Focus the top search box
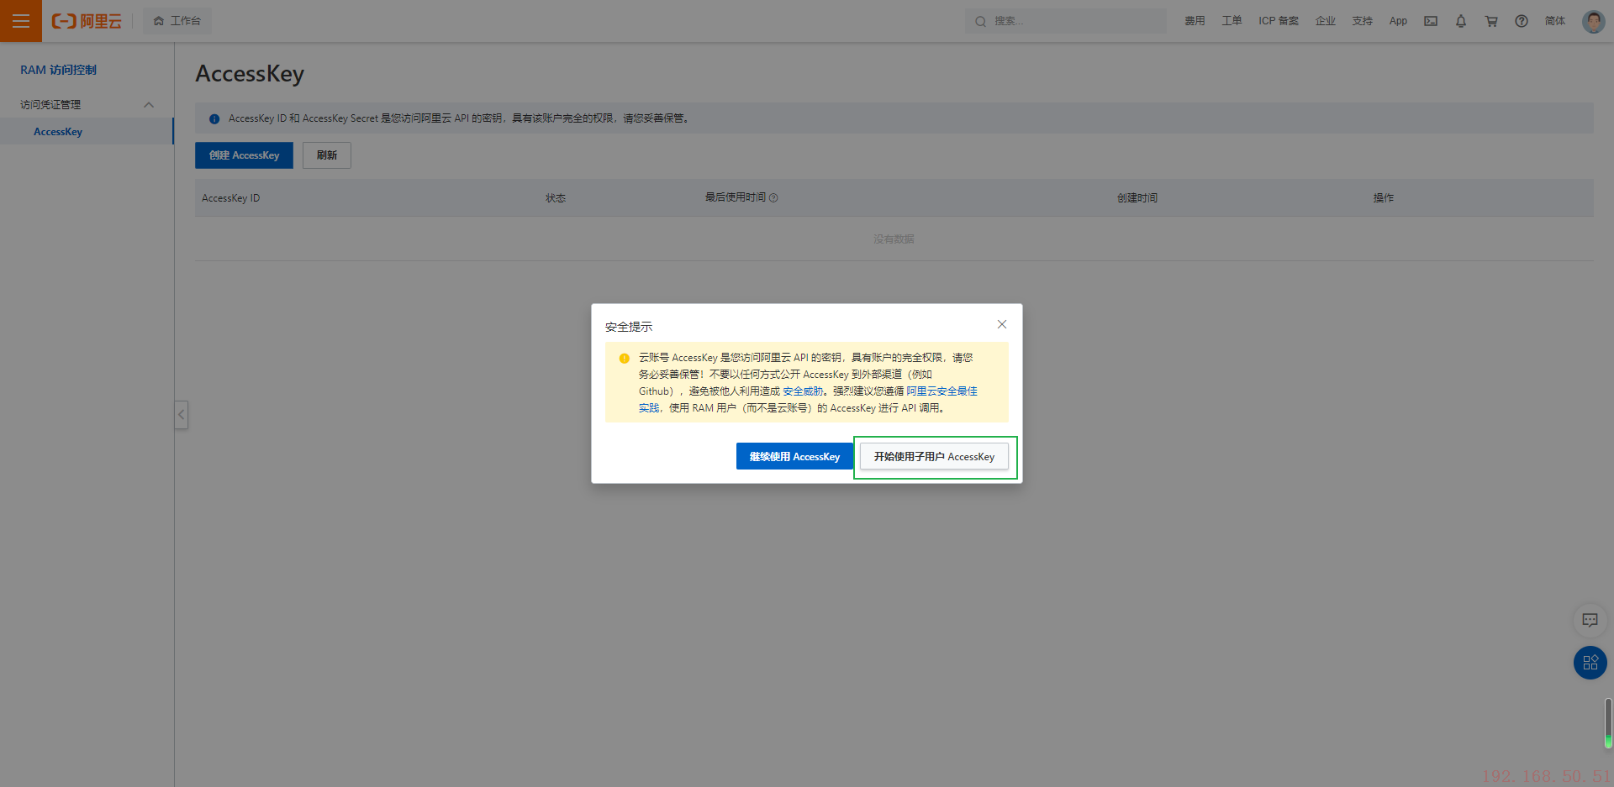Screen dimensions: 1614x787 pos(1066,21)
